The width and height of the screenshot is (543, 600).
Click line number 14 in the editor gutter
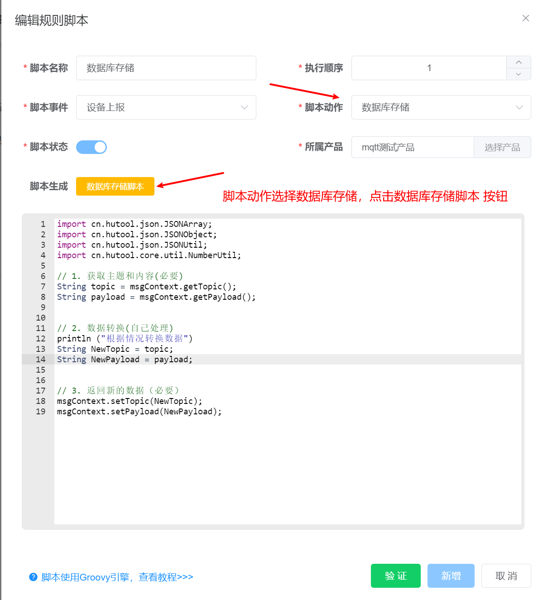(x=41, y=360)
